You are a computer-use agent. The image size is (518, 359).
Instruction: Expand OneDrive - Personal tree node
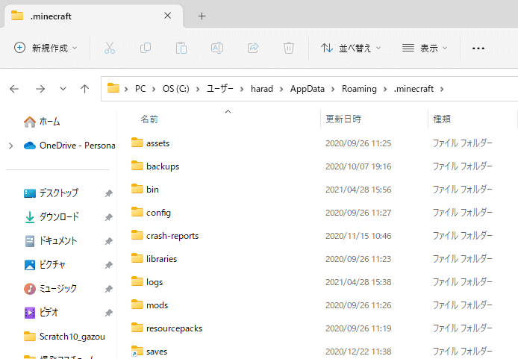click(x=11, y=146)
